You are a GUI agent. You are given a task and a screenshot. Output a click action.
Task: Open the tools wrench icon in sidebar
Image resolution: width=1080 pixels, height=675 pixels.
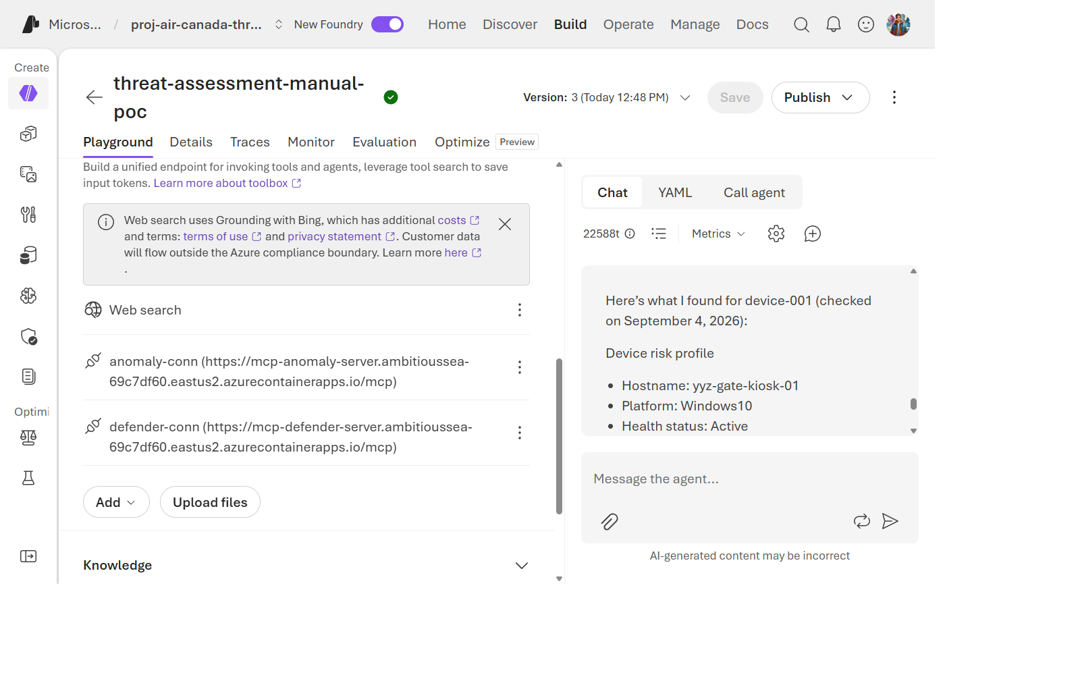tap(28, 215)
